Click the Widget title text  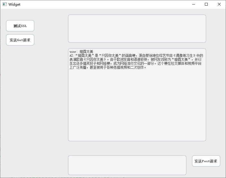click(x=14, y=5)
